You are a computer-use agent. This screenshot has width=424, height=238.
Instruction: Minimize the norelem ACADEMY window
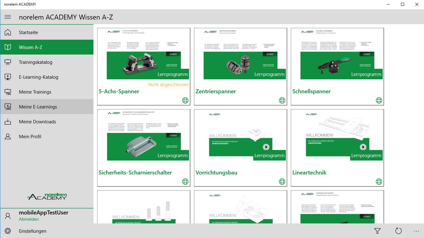coord(388,4)
